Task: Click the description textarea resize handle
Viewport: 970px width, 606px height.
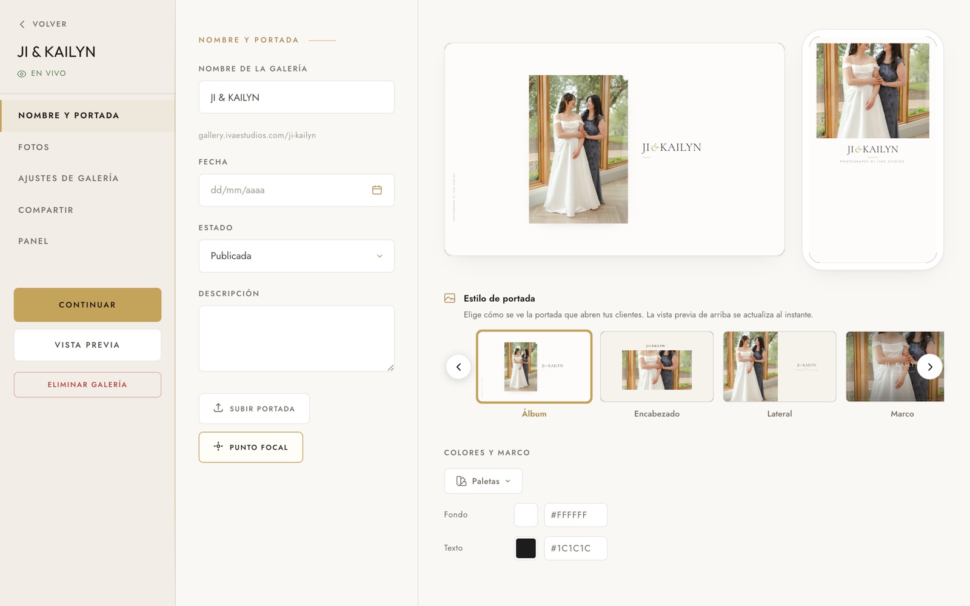Action: tap(390, 367)
